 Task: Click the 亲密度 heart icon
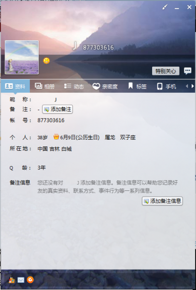pyautogui.click(x=96, y=86)
